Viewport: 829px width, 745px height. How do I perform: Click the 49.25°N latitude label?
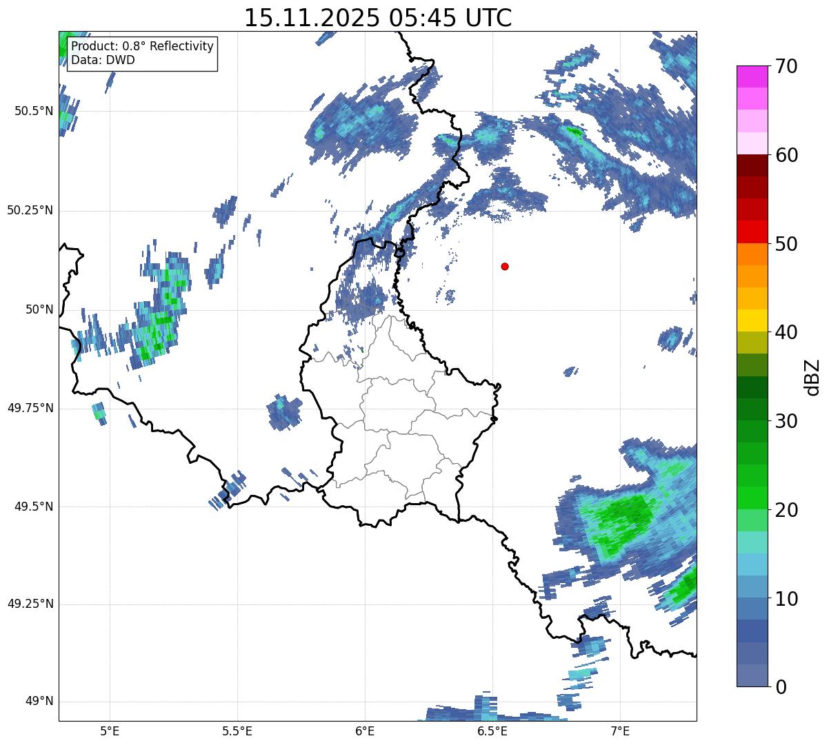pos(30,604)
